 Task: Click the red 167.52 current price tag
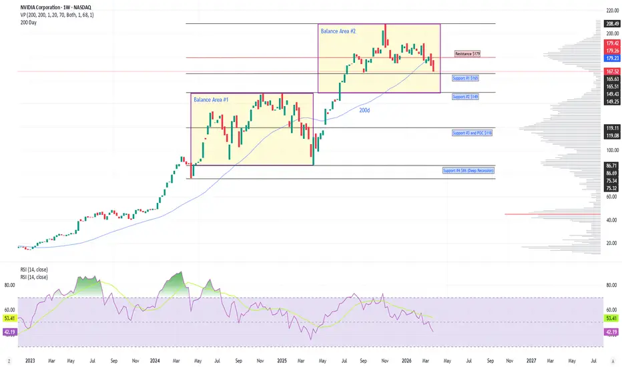(612, 71)
